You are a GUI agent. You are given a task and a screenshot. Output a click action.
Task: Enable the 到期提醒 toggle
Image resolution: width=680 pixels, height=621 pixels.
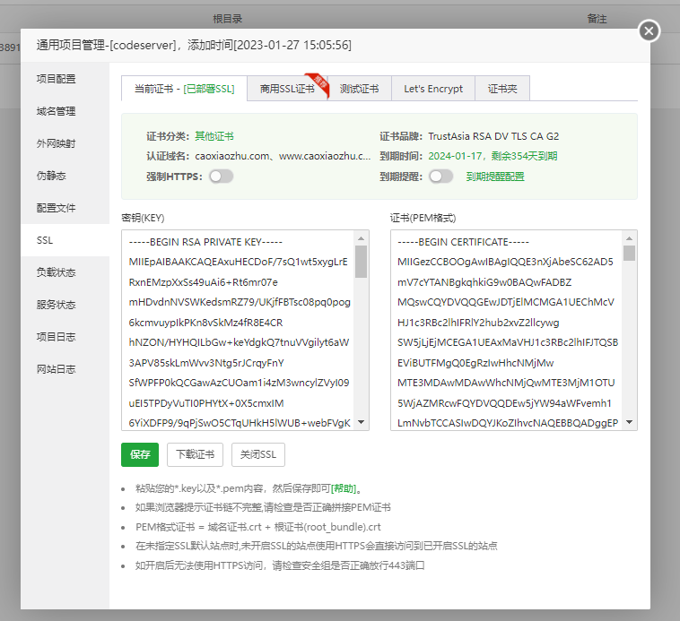click(440, 177)
